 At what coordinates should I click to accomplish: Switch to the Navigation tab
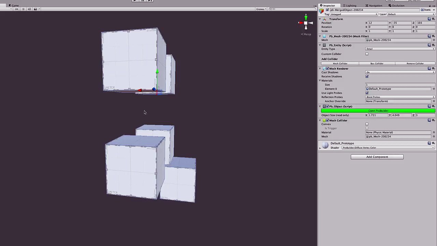[x=373, y=6]
